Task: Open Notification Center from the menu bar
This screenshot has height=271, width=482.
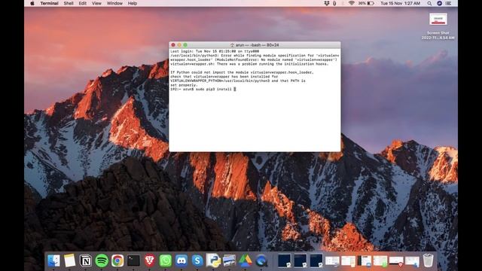Action: click(449, 3)
